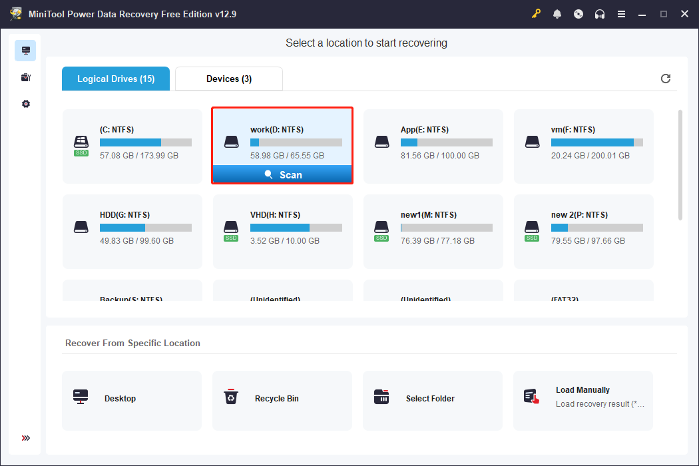Open the toolbox utilities sidebar icon
The height and width of the screenshot is (466, 699).
click(25, 78)
